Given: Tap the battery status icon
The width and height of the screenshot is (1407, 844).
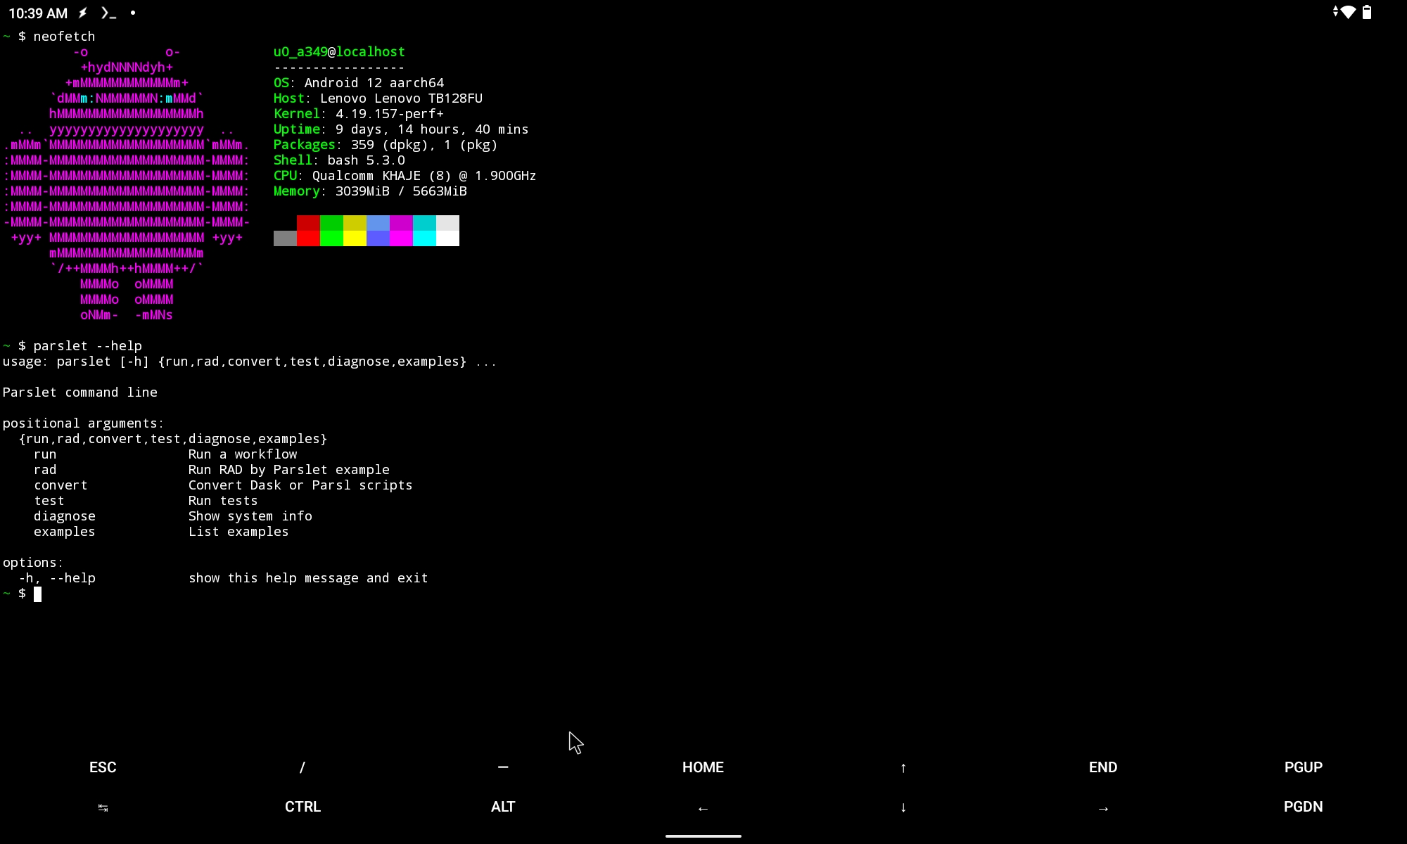Looking at the screenshot, I should pos(1367,12).
